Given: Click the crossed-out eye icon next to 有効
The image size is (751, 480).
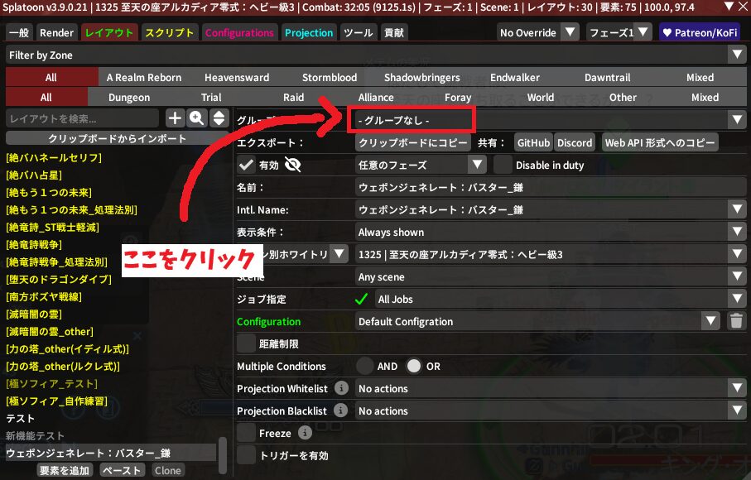Looking at the screenshot, I should 292,165.
